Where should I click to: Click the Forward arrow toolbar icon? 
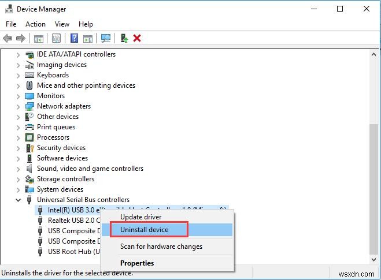[x=21, y=38]
